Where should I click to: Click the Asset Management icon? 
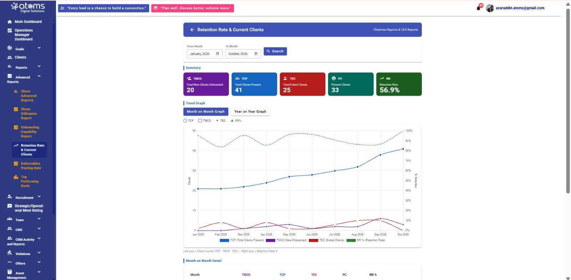pos(10,272)
